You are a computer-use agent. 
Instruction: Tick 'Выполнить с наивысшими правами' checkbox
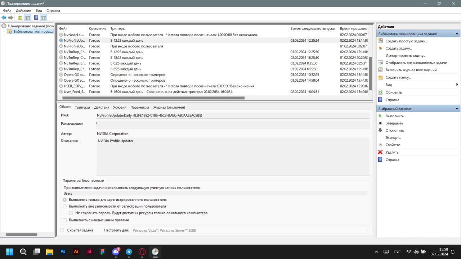65,220
